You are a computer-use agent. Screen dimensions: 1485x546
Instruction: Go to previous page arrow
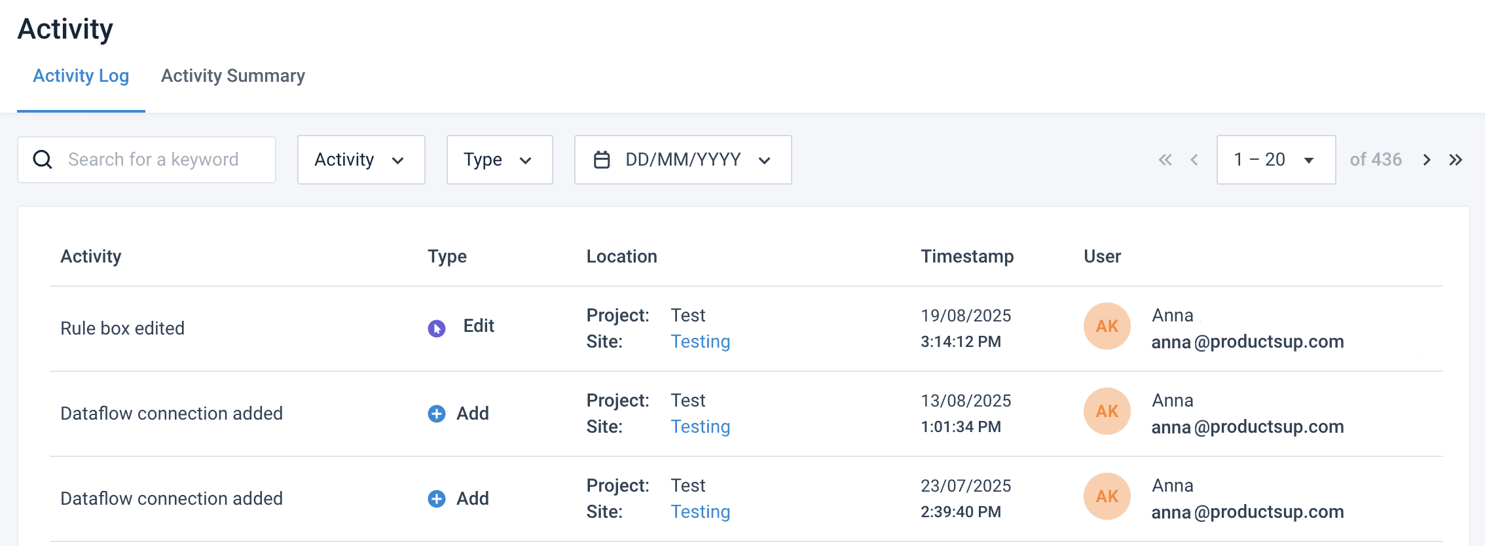1194,160
